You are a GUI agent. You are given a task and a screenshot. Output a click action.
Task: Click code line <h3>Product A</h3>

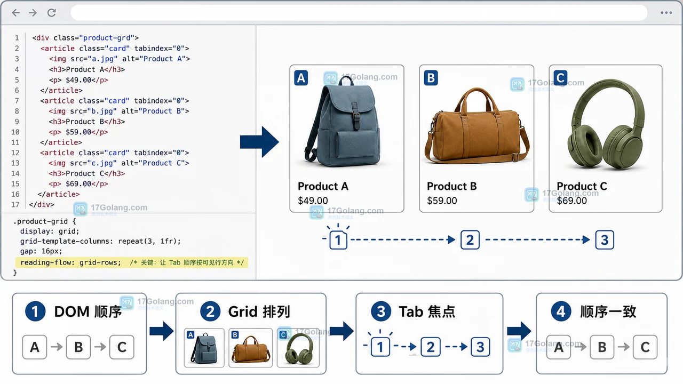tap(87, 69)
